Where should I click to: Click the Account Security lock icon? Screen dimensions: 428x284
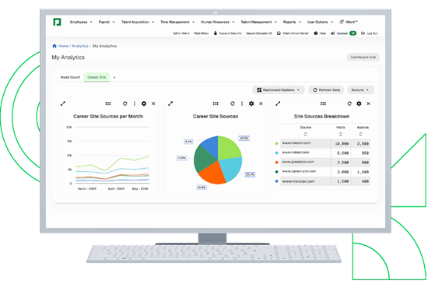coord(216,33)
